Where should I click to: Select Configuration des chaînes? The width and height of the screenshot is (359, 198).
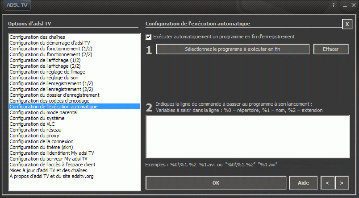(x=75, y=37)
